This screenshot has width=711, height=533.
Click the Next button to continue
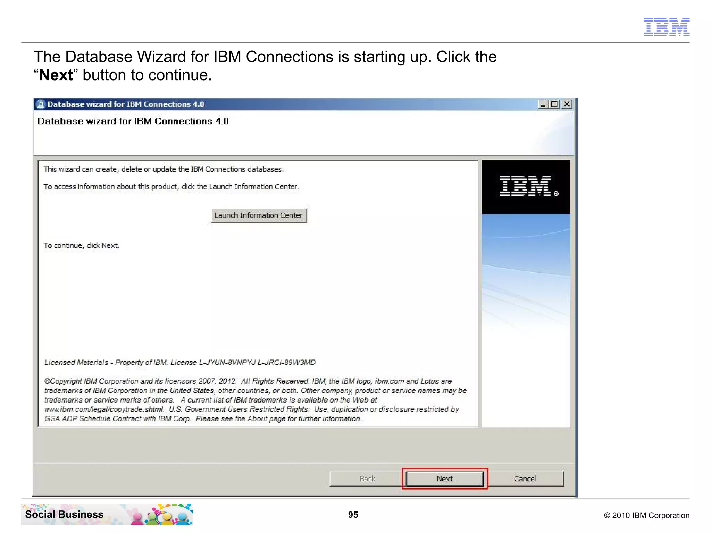pos(445,479)
